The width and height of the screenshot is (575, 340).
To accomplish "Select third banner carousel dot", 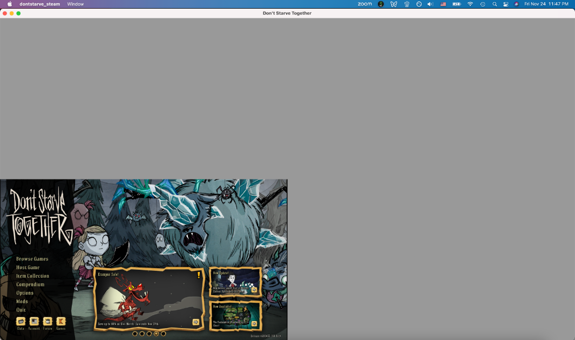I will [x=149, y=334].
